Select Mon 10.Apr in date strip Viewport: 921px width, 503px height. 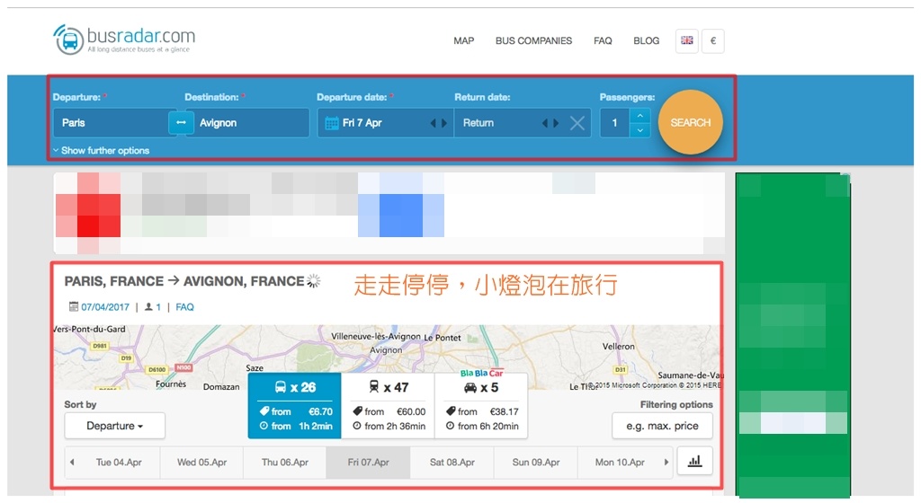click(x=620, y=462)
